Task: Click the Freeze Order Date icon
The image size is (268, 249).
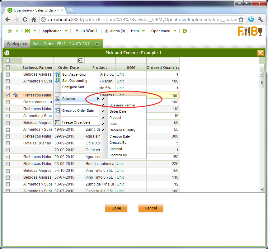Action: [57, 122]
